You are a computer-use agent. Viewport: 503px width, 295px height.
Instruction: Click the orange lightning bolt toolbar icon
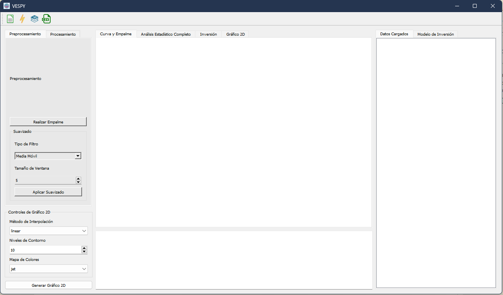(22, 19)
